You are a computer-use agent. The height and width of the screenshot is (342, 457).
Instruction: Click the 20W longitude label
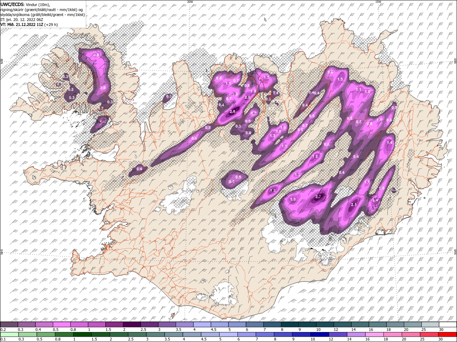pyautogui.click(x=190, y=2)
